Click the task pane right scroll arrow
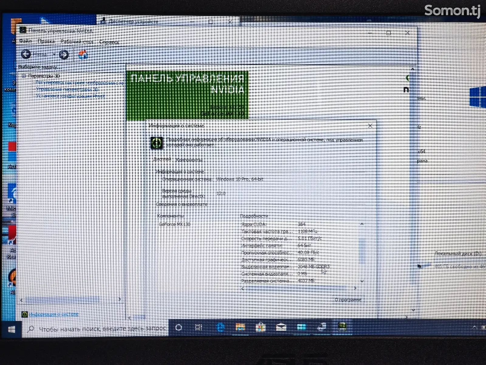This screenshot has width=486, height=365. coord(119,299)
